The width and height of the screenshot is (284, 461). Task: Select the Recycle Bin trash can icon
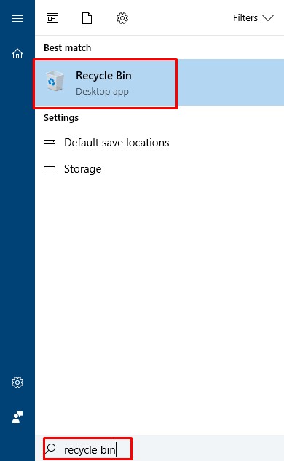pyautogui.click(x=55, y=81)
